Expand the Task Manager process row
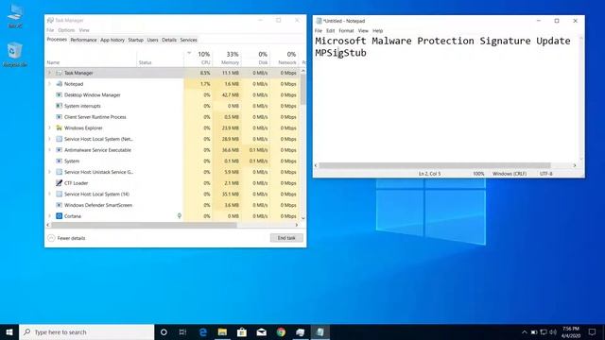Screen dimensions: 605x340 coord(49,73)
